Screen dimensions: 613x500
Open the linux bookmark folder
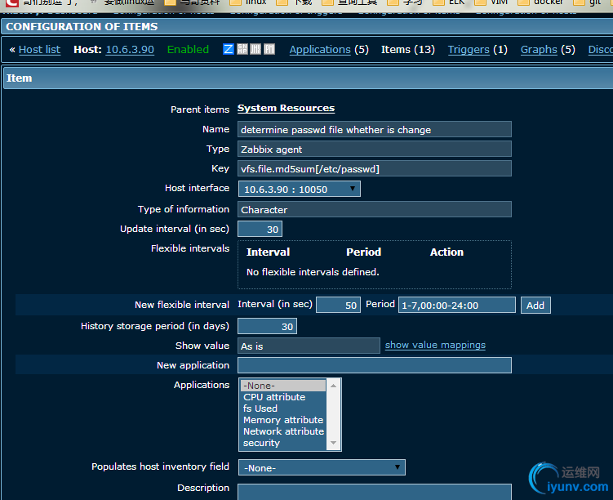point(247,2)
